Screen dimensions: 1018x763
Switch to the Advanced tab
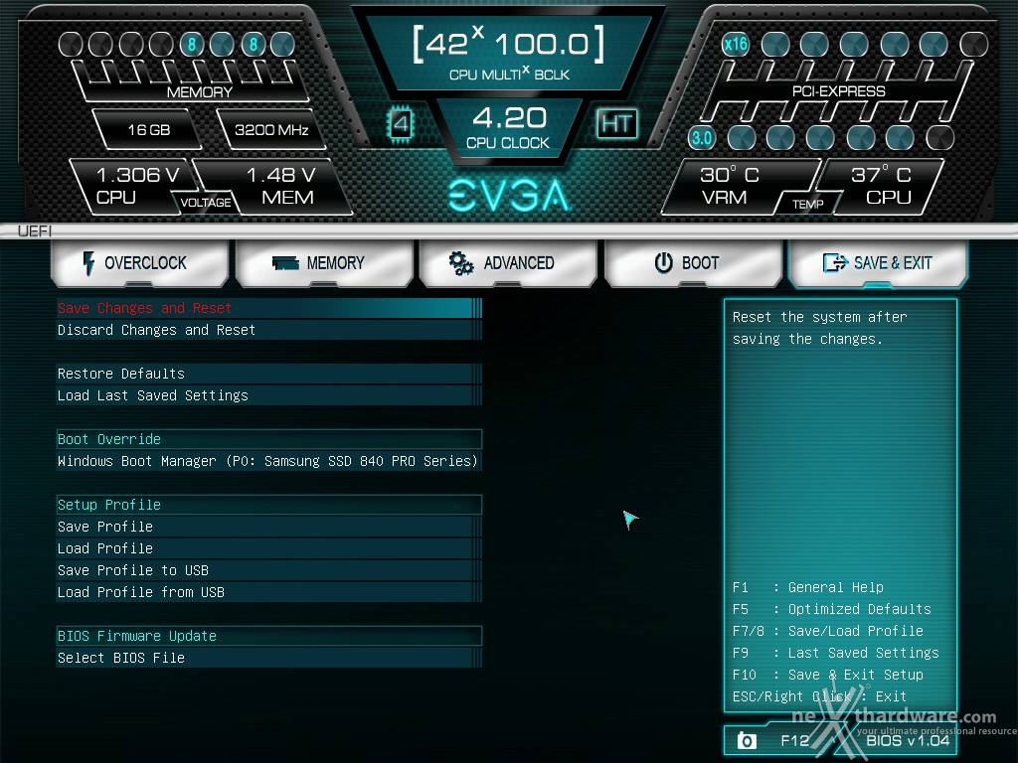508,262
